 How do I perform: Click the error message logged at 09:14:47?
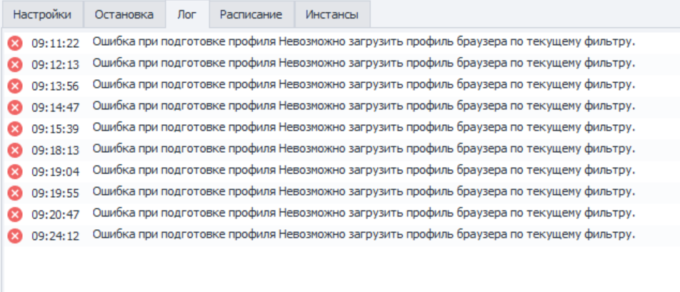[364, 106]
